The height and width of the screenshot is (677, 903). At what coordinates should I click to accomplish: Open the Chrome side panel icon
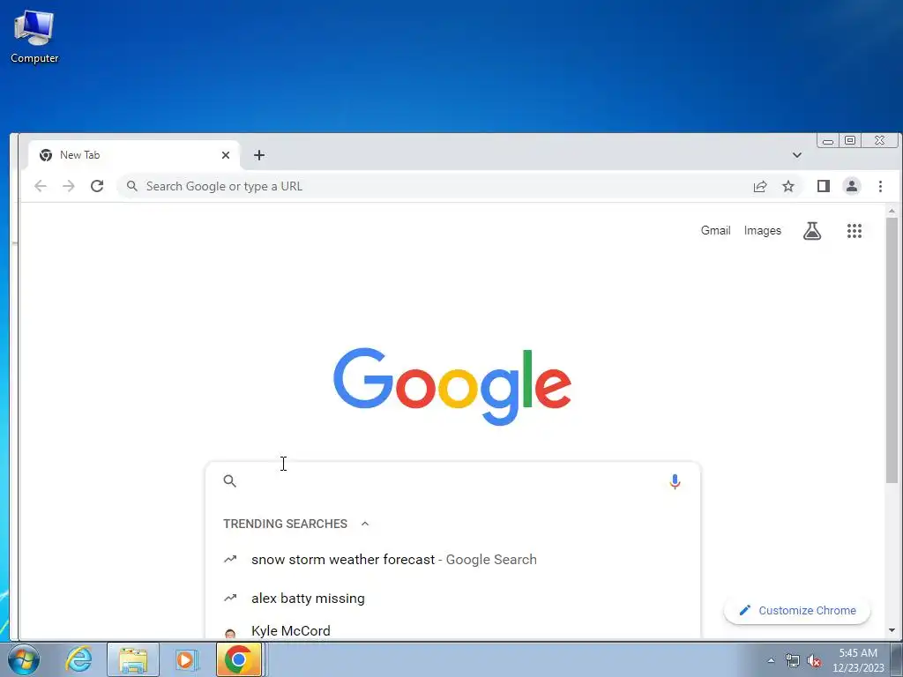[x=824, y=186]
